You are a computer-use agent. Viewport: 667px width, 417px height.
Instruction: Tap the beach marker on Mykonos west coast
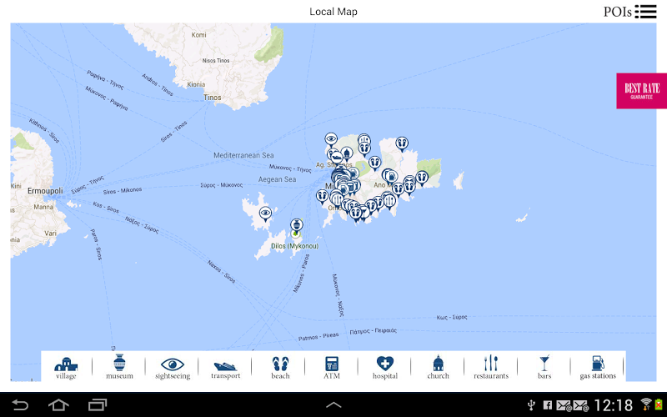click(322, 197)
